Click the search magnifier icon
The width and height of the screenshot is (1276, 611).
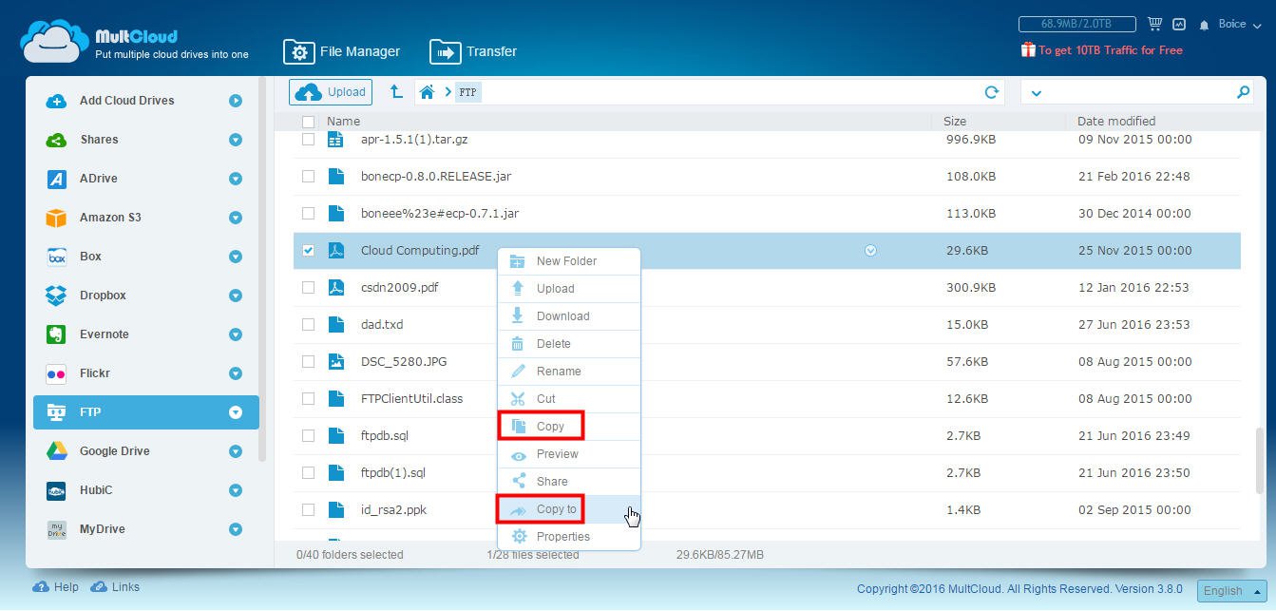point(1243,92)
